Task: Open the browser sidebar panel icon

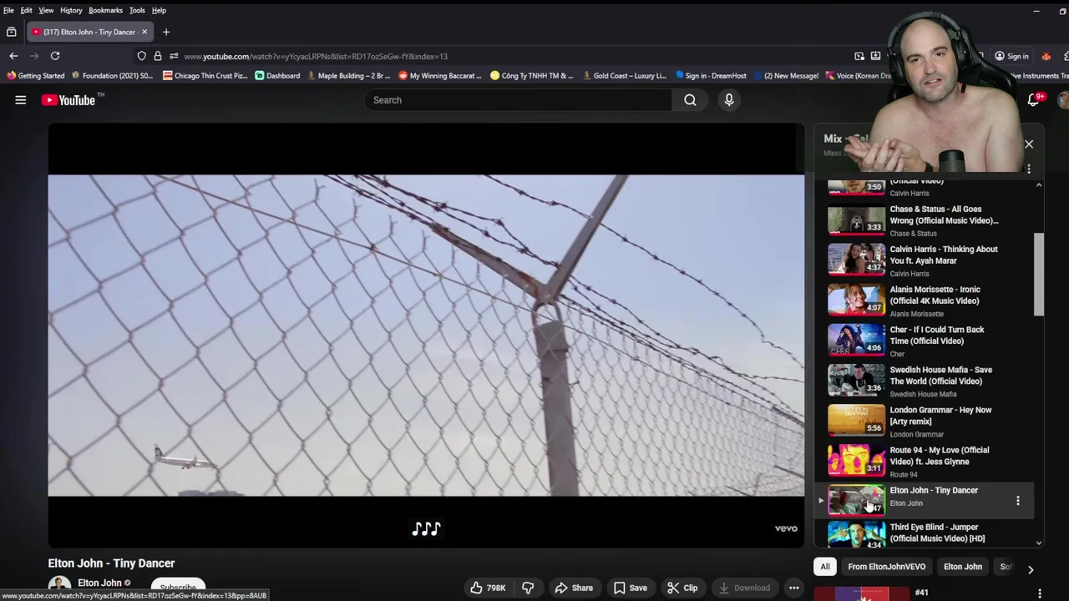Action: click(11, 32)
